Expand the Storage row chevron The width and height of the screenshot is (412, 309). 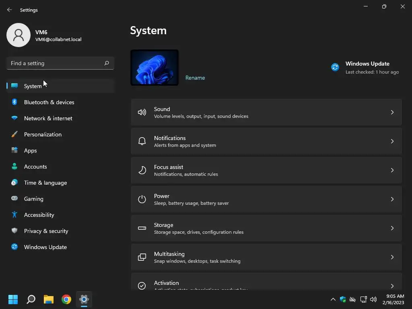click(392, 228)
